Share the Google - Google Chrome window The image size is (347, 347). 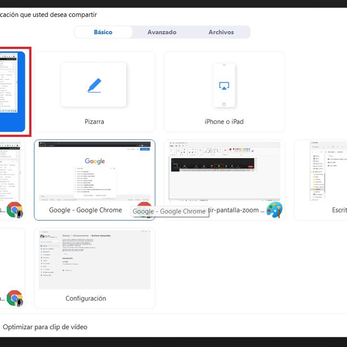pos(94,180)
